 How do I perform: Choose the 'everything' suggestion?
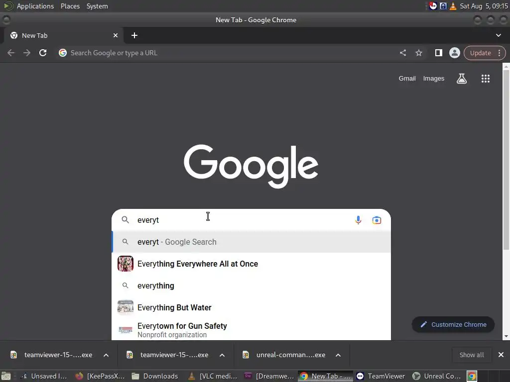coord(251,286)
